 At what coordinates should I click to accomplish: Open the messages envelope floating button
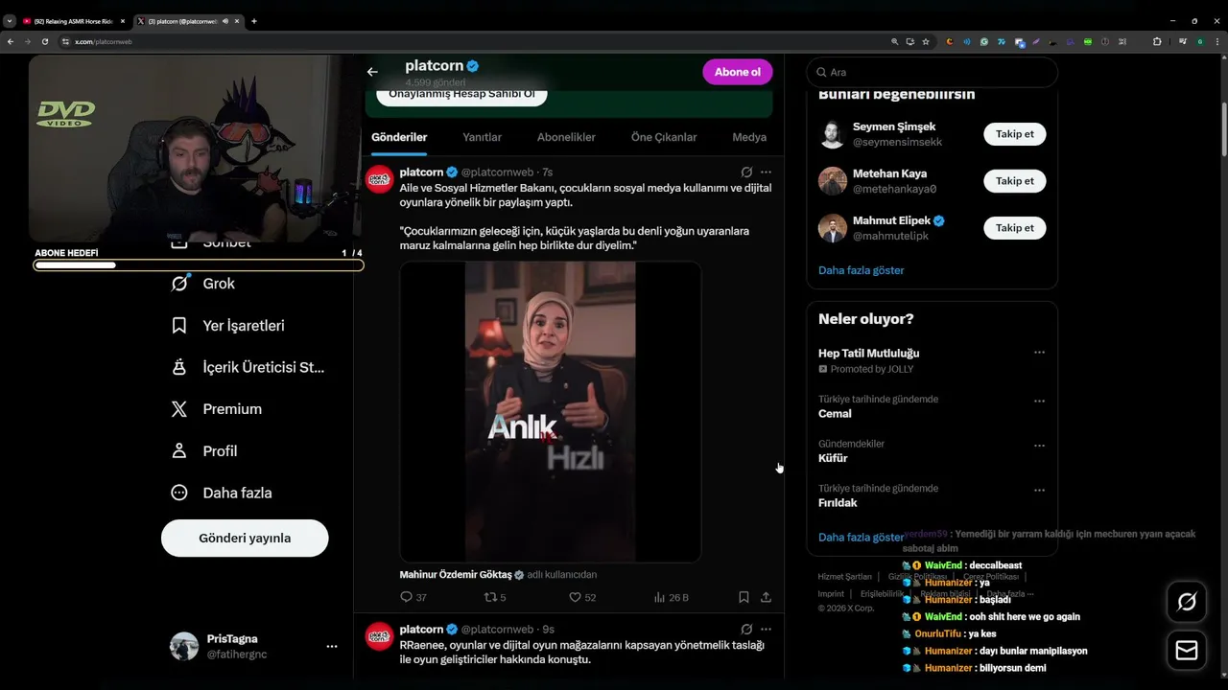1187,651
